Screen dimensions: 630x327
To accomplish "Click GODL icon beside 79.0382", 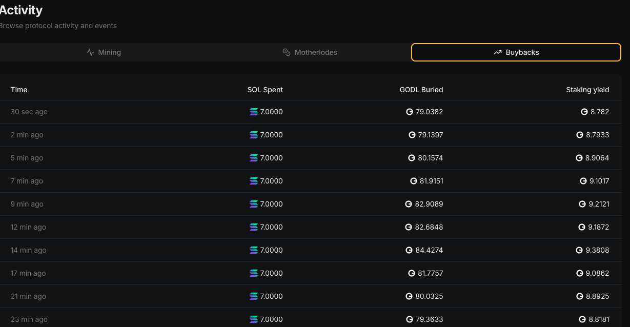I will pyautogui.click(x=410, y=112).
